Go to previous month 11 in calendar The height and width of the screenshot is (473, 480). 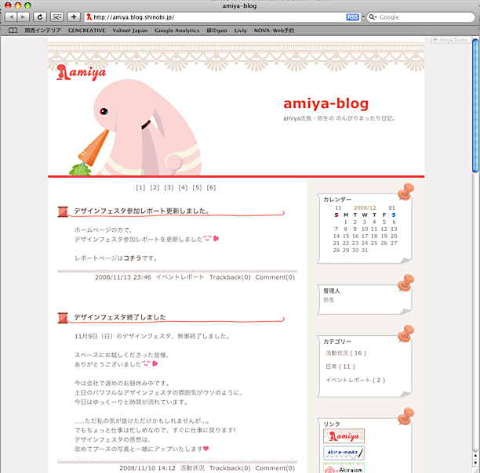point(338,208)
